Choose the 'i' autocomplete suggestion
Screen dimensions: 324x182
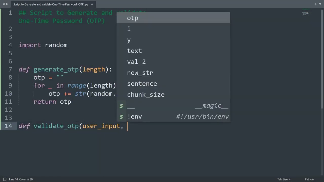click(x=173, y=29)
